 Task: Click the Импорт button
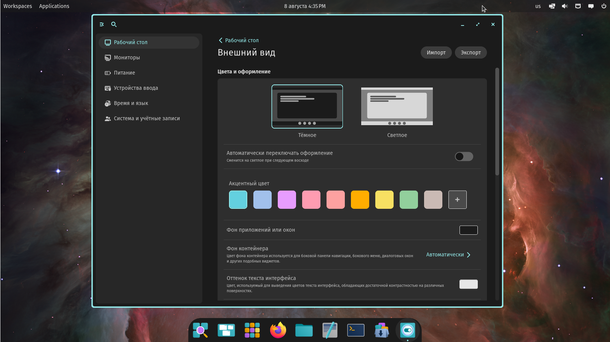coord(436,52)
